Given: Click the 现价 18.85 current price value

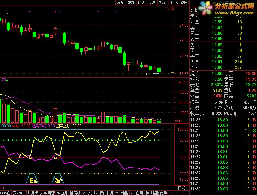Looking at the screenshot, I should point(217,73).
